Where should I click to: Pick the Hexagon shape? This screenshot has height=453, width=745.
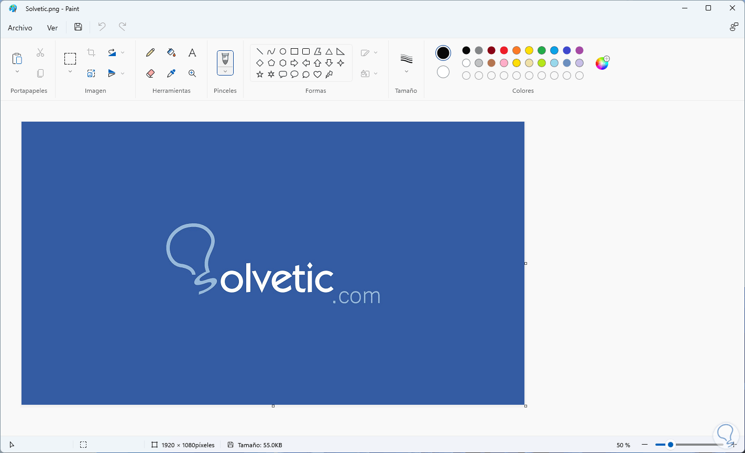point(283,63)
